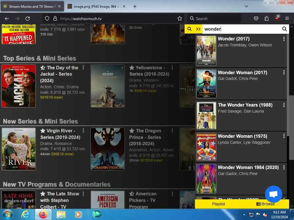Image resolution: width=294 pixels, height=220 pixels.
Task: Click S01E10 (new) episode label
Action: 51,97
